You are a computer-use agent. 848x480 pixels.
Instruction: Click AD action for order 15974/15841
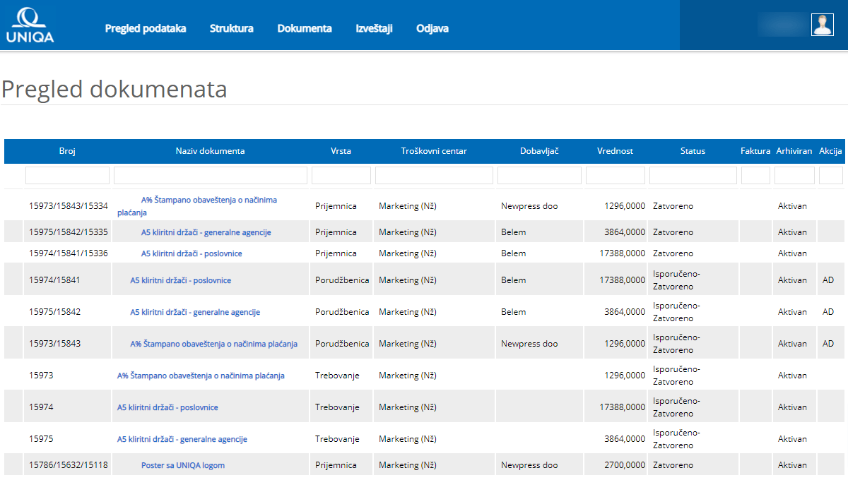click(x=828, y=280)
